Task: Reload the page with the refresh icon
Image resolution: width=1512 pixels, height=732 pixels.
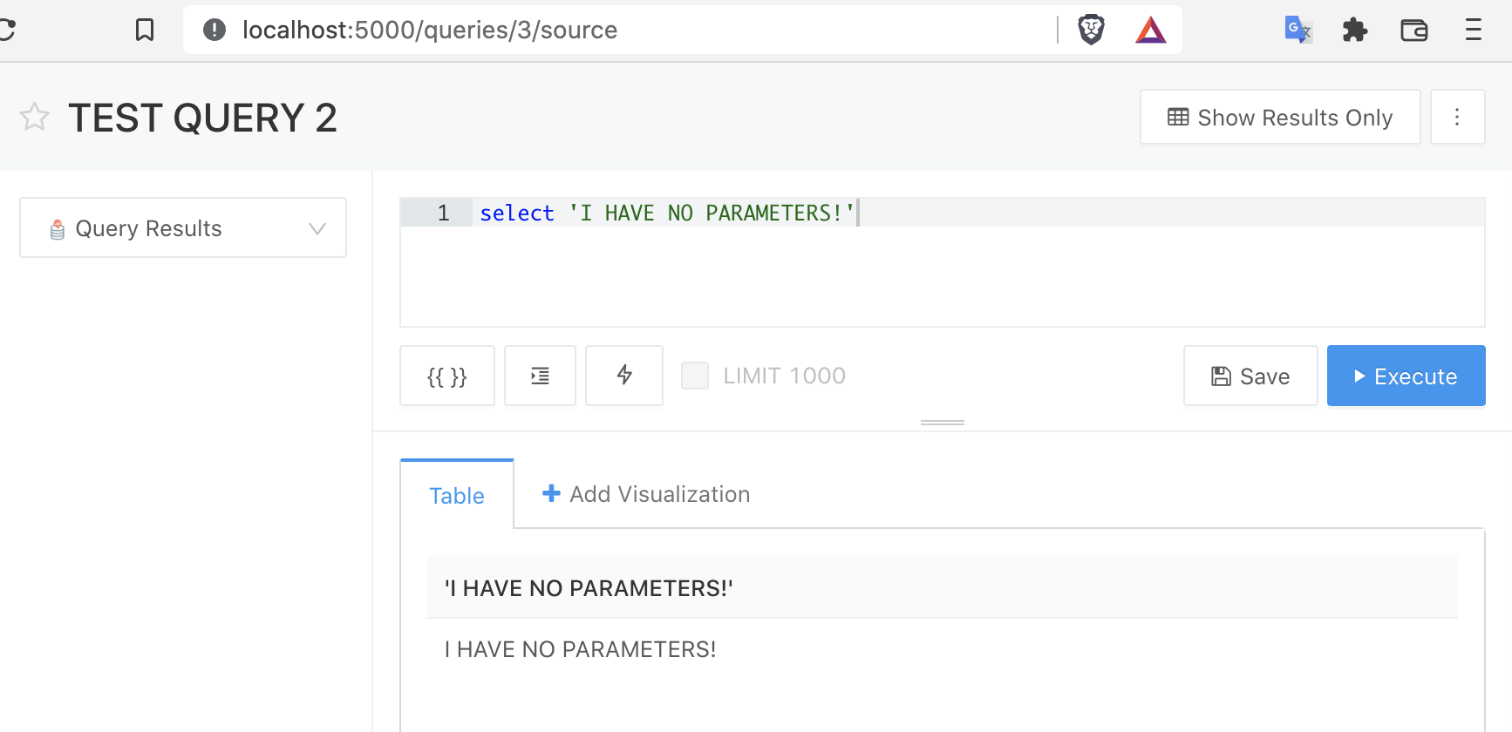Action: coord(7,30)
